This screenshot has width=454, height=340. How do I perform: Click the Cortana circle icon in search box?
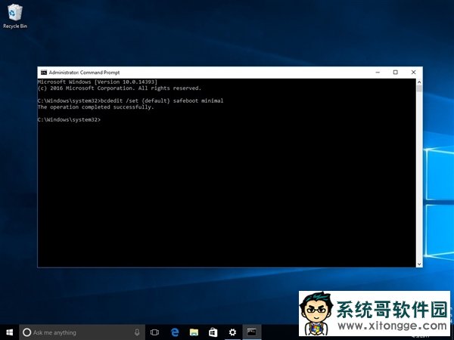[x=27, y=332]
